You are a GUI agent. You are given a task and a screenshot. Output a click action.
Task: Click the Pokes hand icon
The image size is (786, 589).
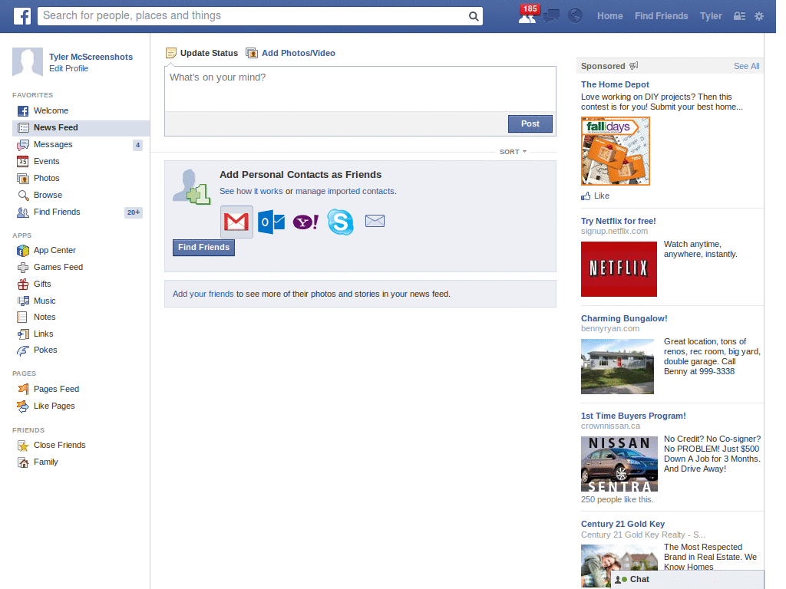[22, 350]
